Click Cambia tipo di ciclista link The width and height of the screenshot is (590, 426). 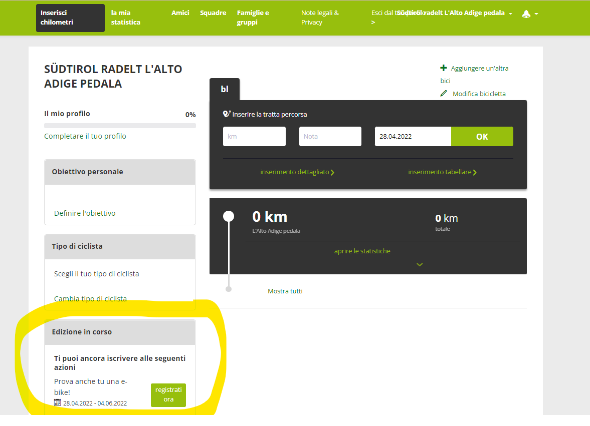[90, 299]
